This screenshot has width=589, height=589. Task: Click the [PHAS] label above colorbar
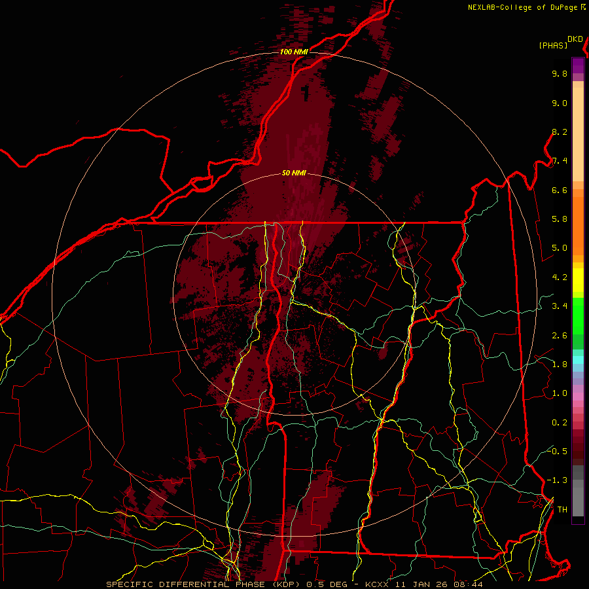point(553,45)
